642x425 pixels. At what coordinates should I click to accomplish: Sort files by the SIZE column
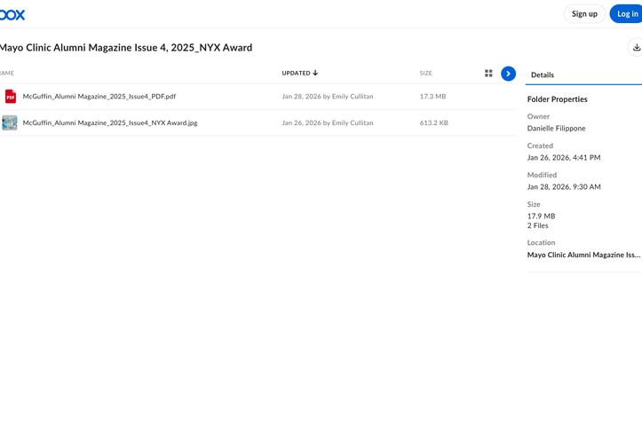coord(426,74)
